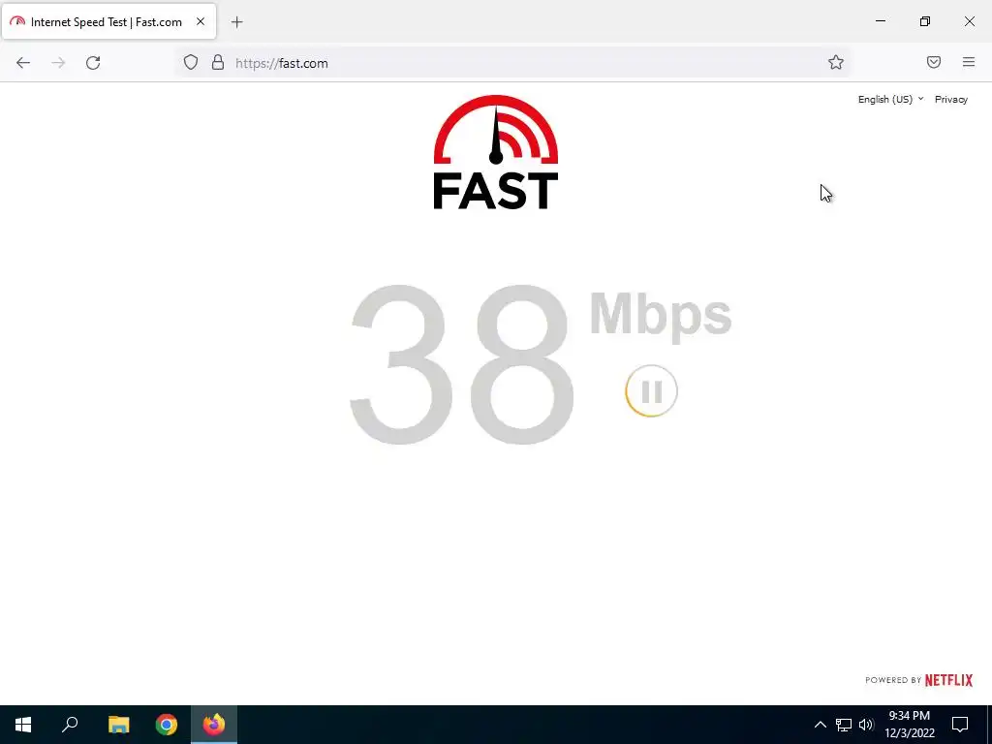Open the Firefox application menu
Image resolution: width=992 pixels, height=744 pixels.
click(x=969, y=62)
